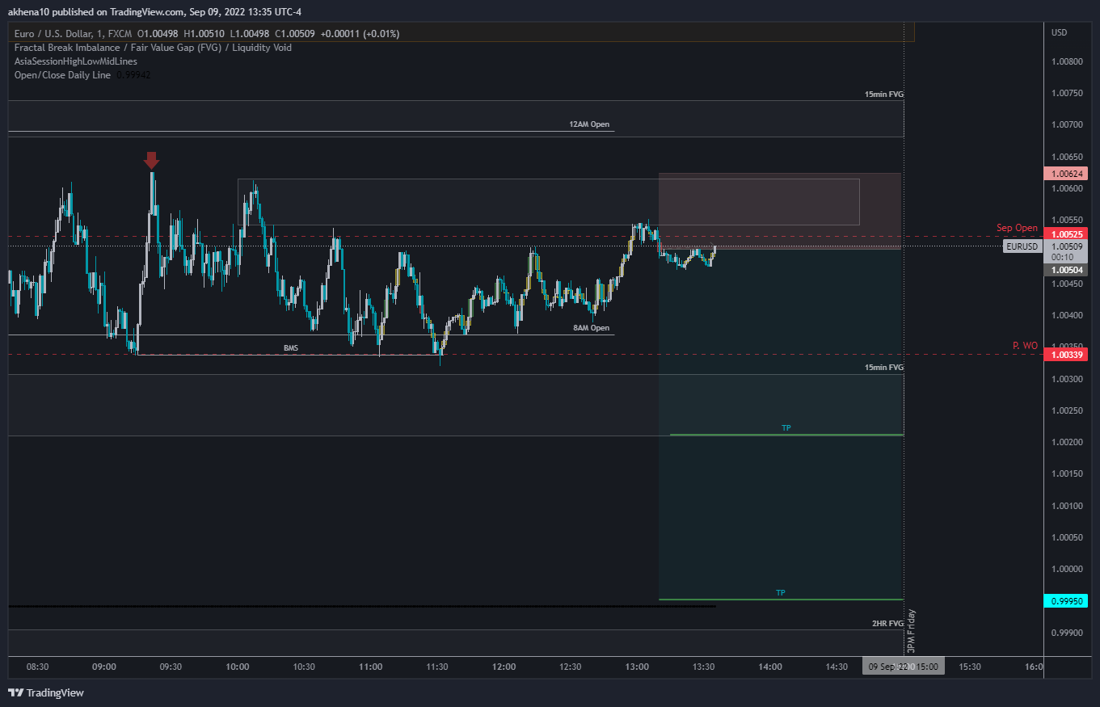Click 1.00200 on the price axis

1066,442
